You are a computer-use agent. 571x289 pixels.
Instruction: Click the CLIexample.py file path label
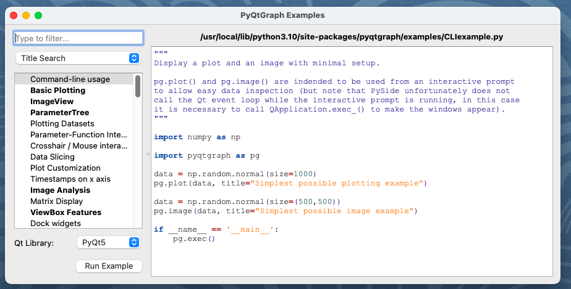pyautogui.click(x=352, y=37)
